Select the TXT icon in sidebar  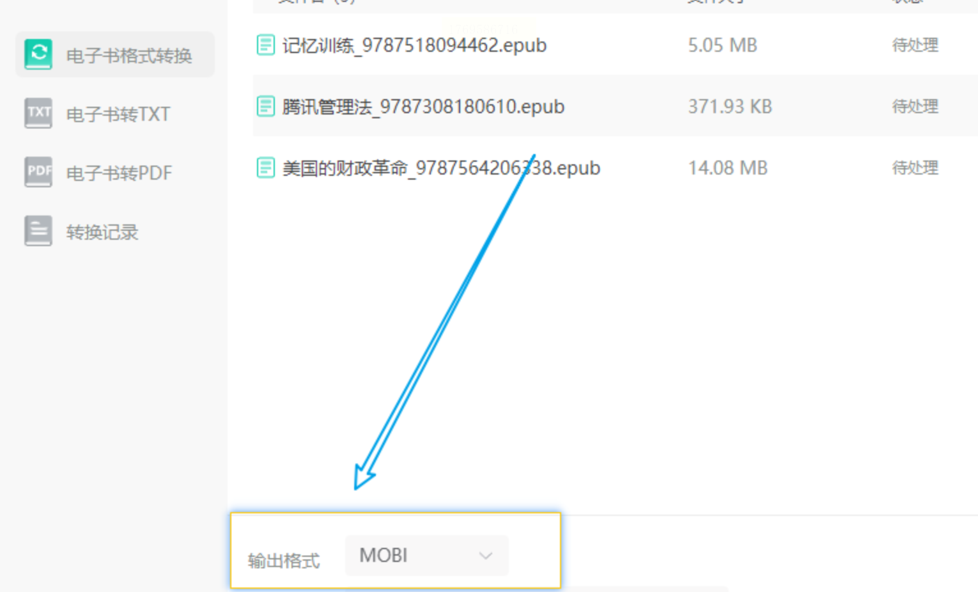pos(38,113)
